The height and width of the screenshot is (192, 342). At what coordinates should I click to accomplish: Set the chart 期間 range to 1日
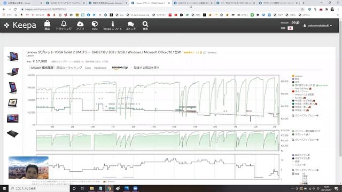pos(304,174)
